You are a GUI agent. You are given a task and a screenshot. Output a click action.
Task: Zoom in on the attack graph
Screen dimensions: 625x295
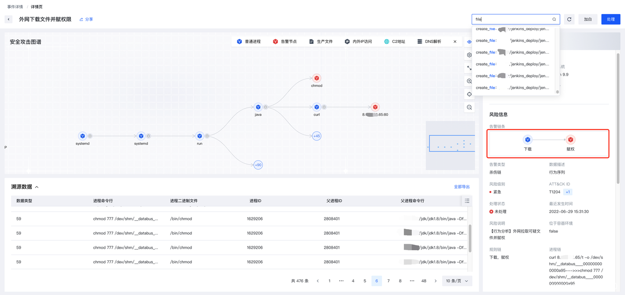coord(469,81)
